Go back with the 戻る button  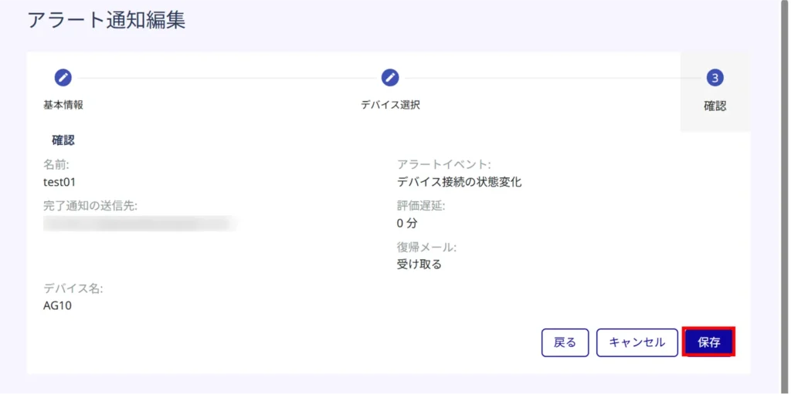point(565,342)
